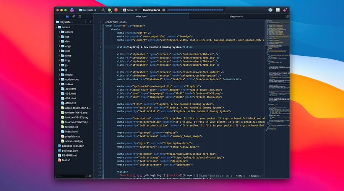Toggle the split editor pane button
The height and width of the screenshot is (191, 344).
(x=286, y=16)
